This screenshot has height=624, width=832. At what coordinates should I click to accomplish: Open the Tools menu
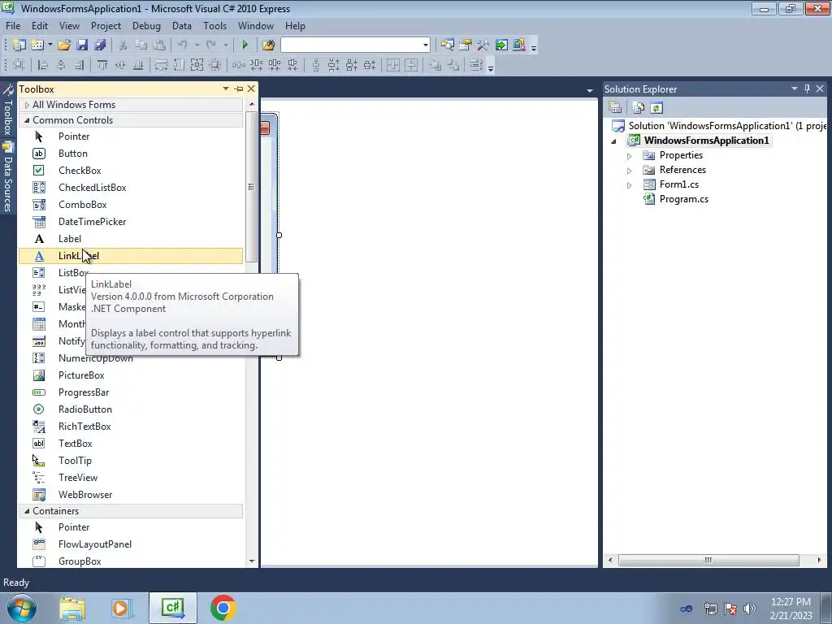[214, 25]
